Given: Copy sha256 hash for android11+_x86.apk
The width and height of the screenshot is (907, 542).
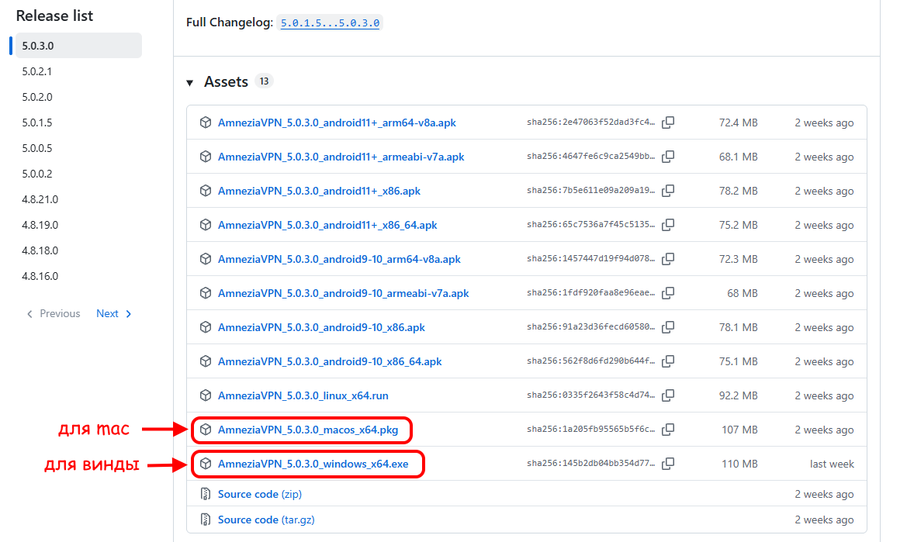Looking at the screenshot, I should (x=668, y=191).
